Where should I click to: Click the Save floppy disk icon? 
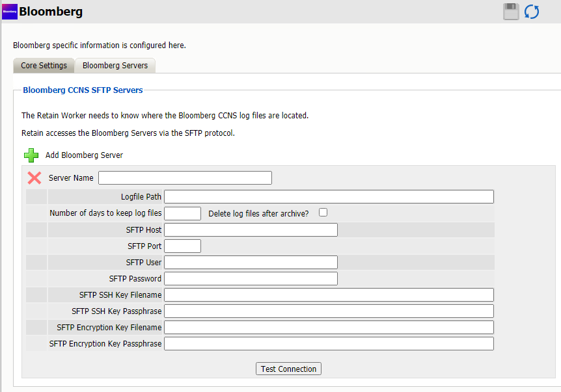(x=511, y=12)
